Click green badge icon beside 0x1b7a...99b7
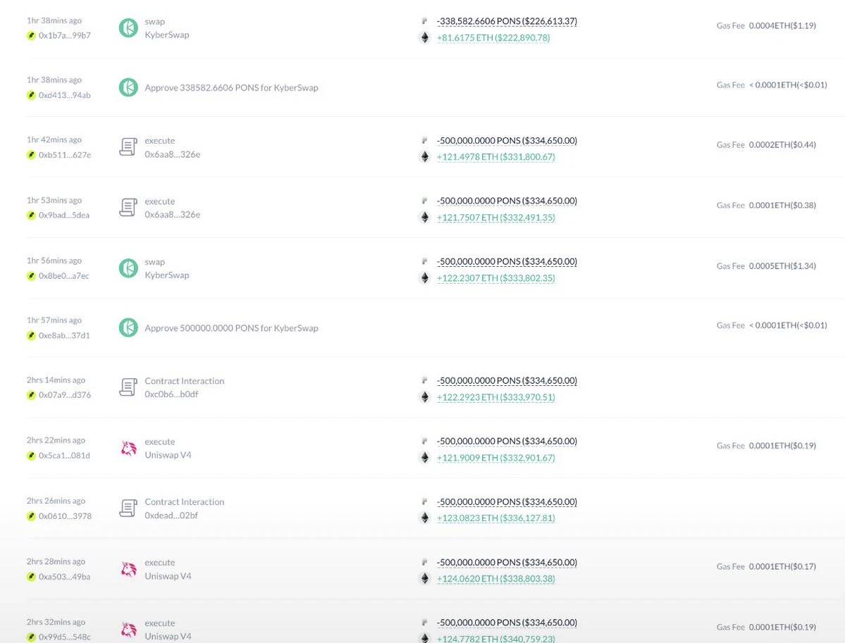The image size is (845, 643). (x=31, y=35)
